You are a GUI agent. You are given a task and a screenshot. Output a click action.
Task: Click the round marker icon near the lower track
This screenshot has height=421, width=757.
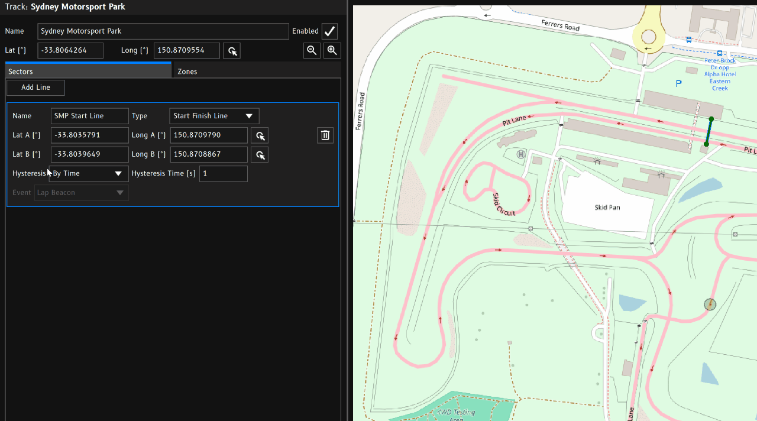point(710,304)
